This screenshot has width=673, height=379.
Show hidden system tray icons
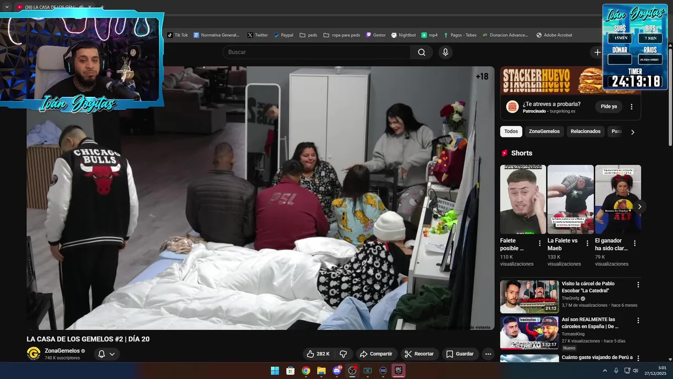pos(605,371)
